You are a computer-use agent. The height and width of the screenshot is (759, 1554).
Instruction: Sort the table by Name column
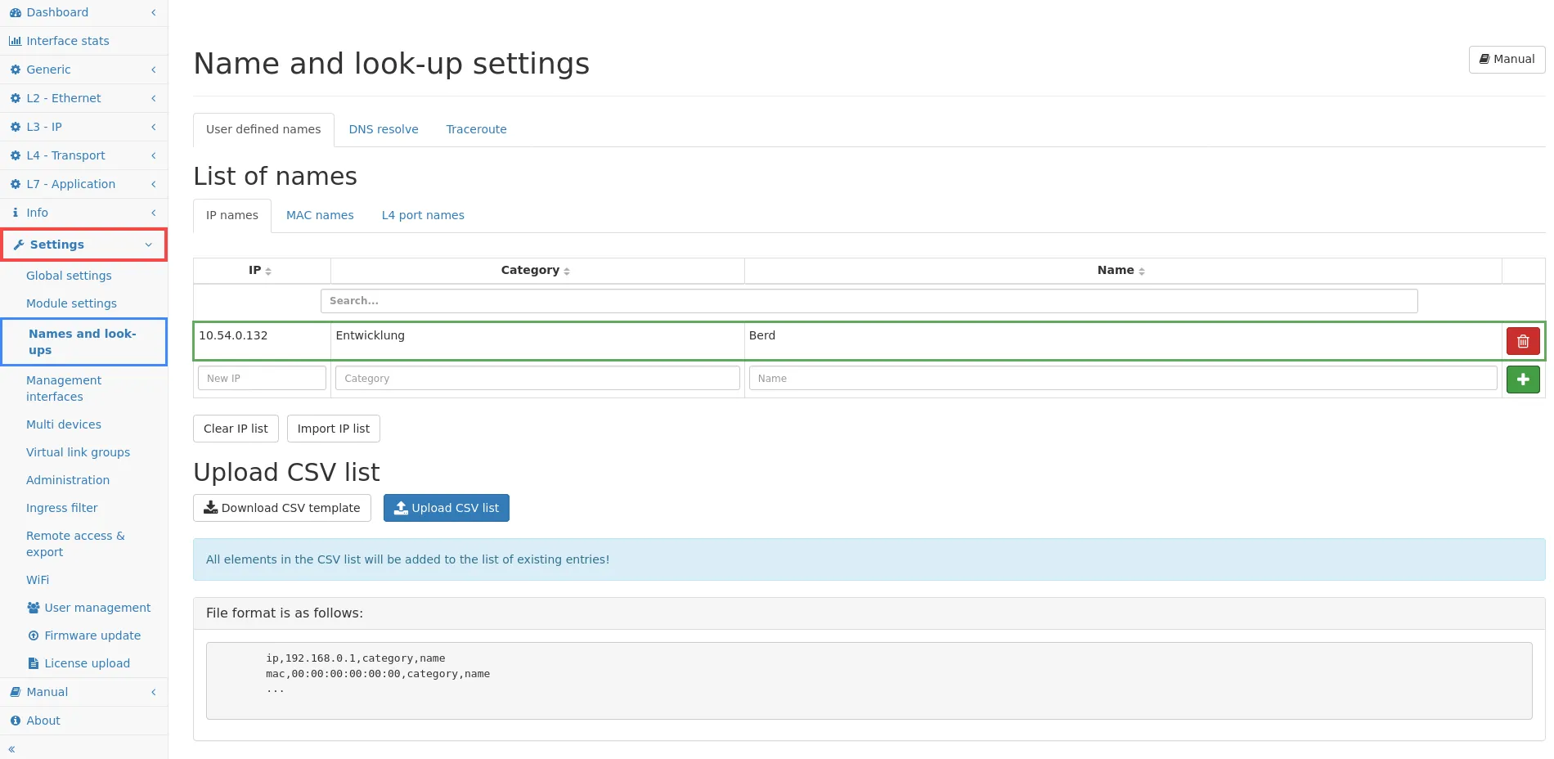pyautogui.click(x=1121, y=271)
